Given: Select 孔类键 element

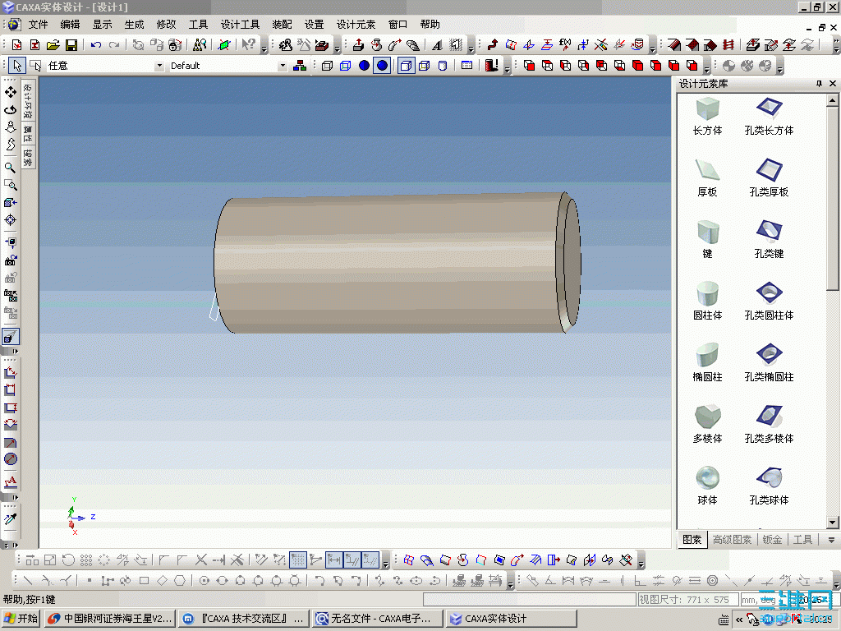Looking at the screenshot, I should coord(769,240).
